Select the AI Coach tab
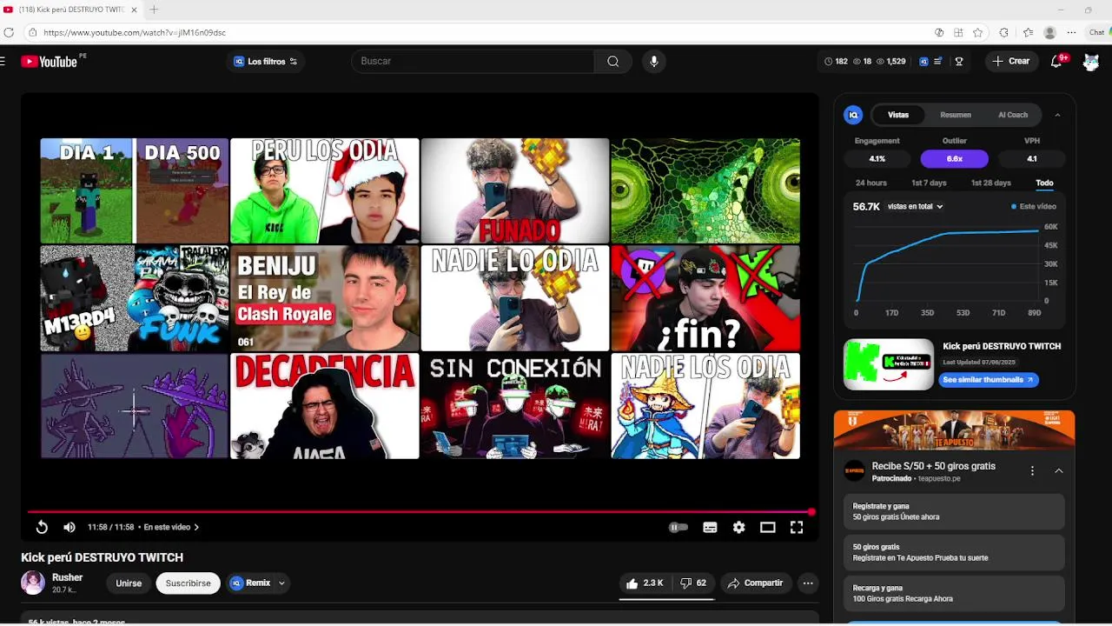Image resolution: width=1112 pixels, height=626 pixels. click(x=1013, y=115)
